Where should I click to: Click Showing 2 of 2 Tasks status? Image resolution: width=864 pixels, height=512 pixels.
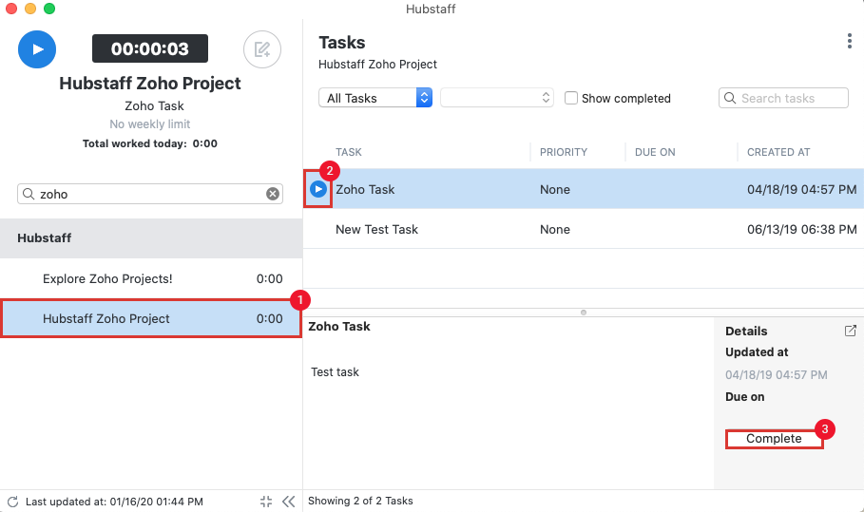click(360, 501)
